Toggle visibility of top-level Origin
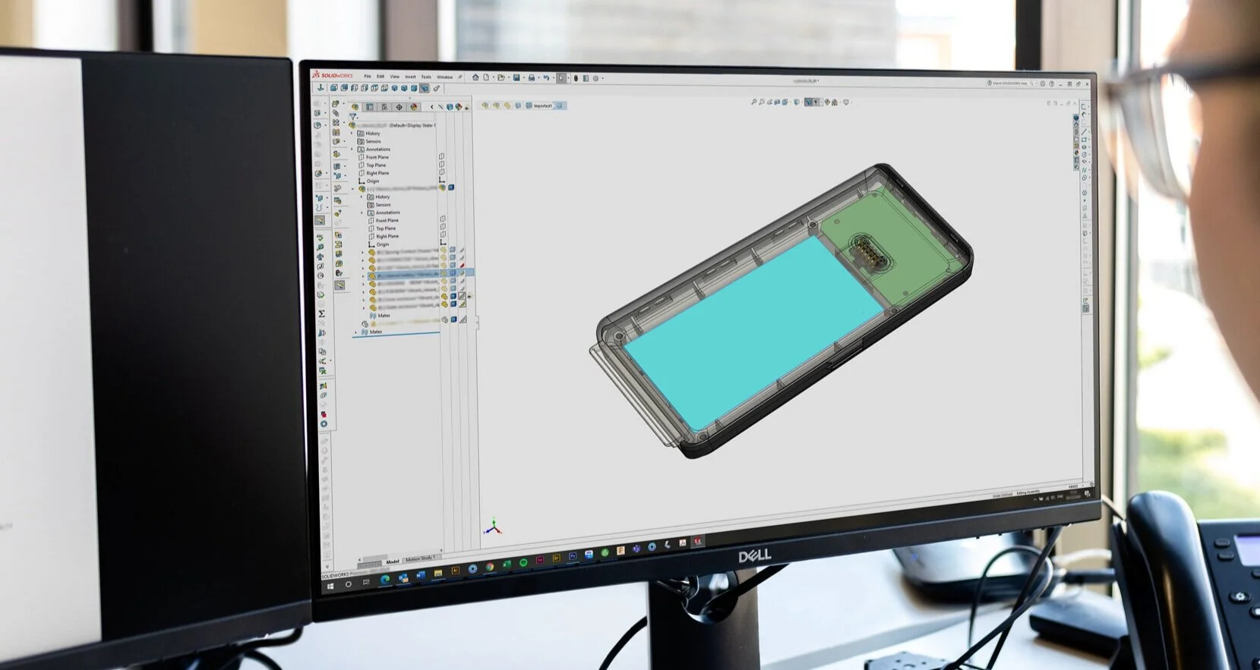 click(x=442, y=180)
